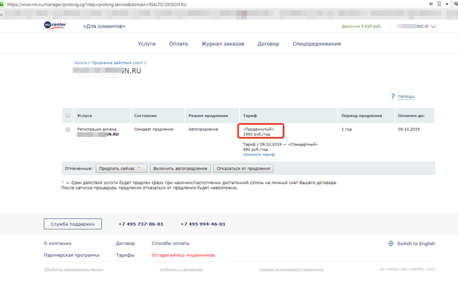Check the domain registration row checkbox
This screenshot has height=287, width=458.
(67, 130)
